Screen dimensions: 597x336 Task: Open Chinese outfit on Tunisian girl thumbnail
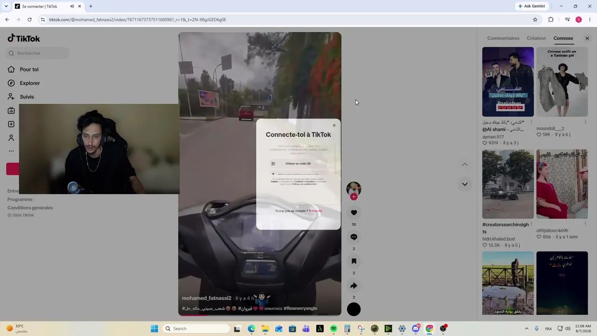click(x=562, y=82)
